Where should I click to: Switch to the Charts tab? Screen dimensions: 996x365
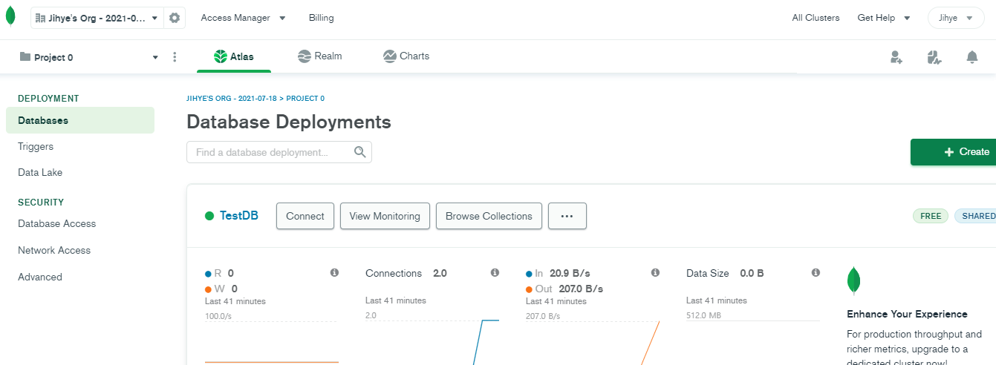406,56
